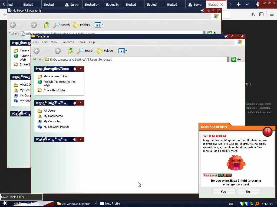Click the Forward arrow in Templates window
277x207 pixels.
tap(58, 51)
